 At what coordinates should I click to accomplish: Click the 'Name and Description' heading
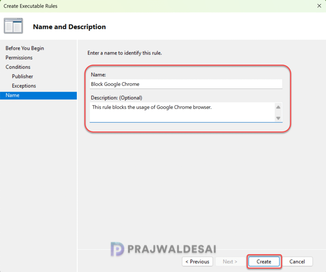pos(69,27)
